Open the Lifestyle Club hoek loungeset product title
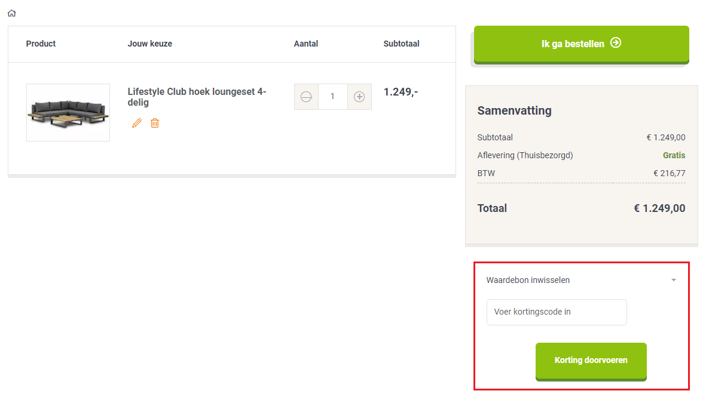 (197, 97)
